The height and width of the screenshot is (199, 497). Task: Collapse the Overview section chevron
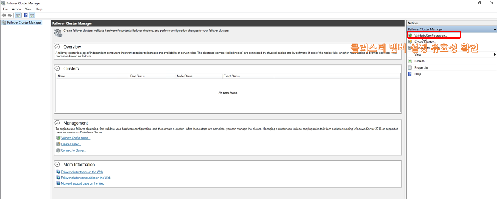pos(57,47)
